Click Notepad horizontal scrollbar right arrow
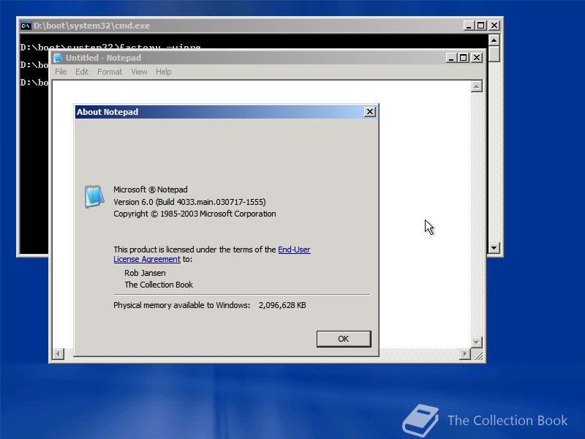 coord(465,353)
